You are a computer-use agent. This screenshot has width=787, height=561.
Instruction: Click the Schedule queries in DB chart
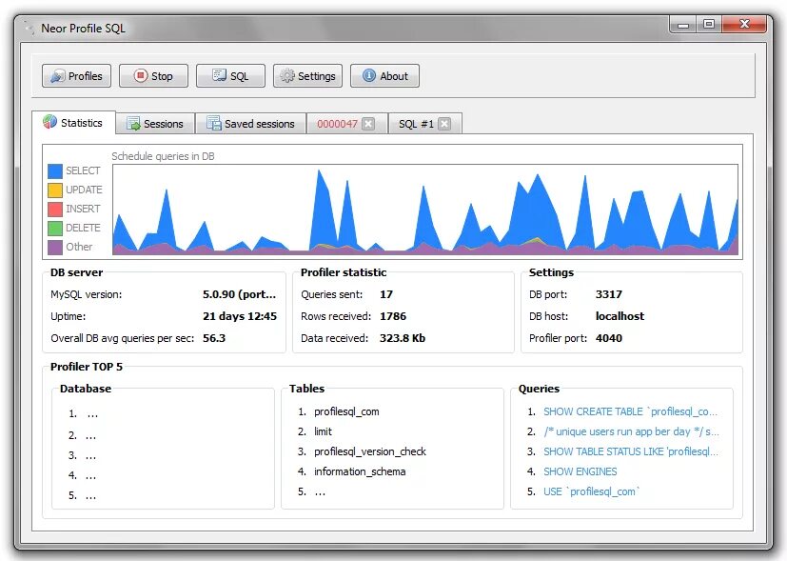click(425, 210)
